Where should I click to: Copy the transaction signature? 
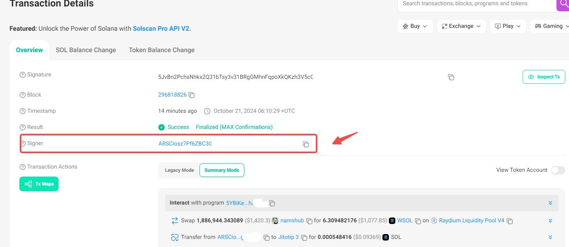pyautogui.click(x=451, y=77)
